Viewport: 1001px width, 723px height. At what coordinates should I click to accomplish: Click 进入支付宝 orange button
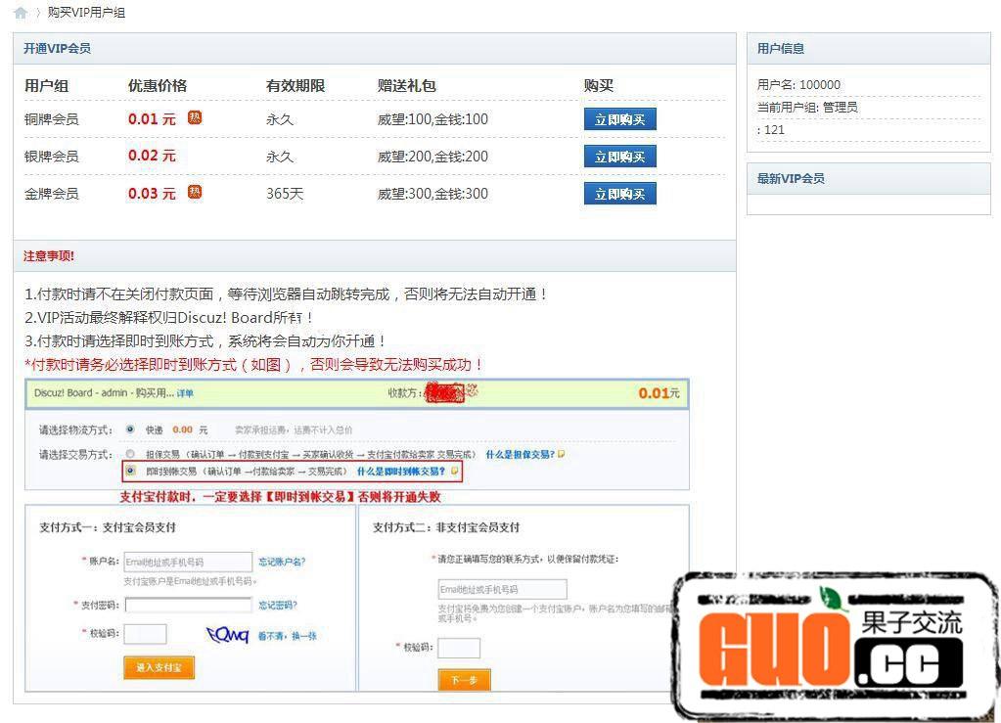(x=159, y=667)
